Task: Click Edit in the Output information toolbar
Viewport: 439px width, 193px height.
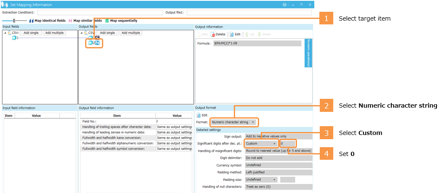Action: [235, 34]
